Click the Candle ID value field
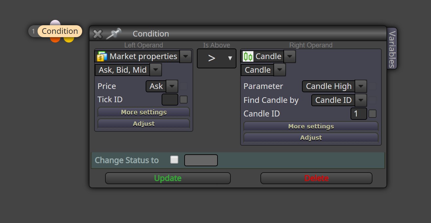431x223 pixels. click(359, 114)
